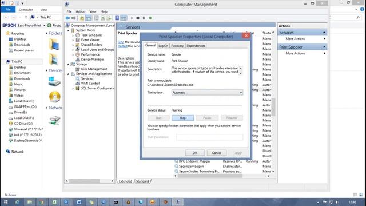366x206 pixels.
Task: Click the Stop Service square icon in toolbar
Action: [138, 18]
